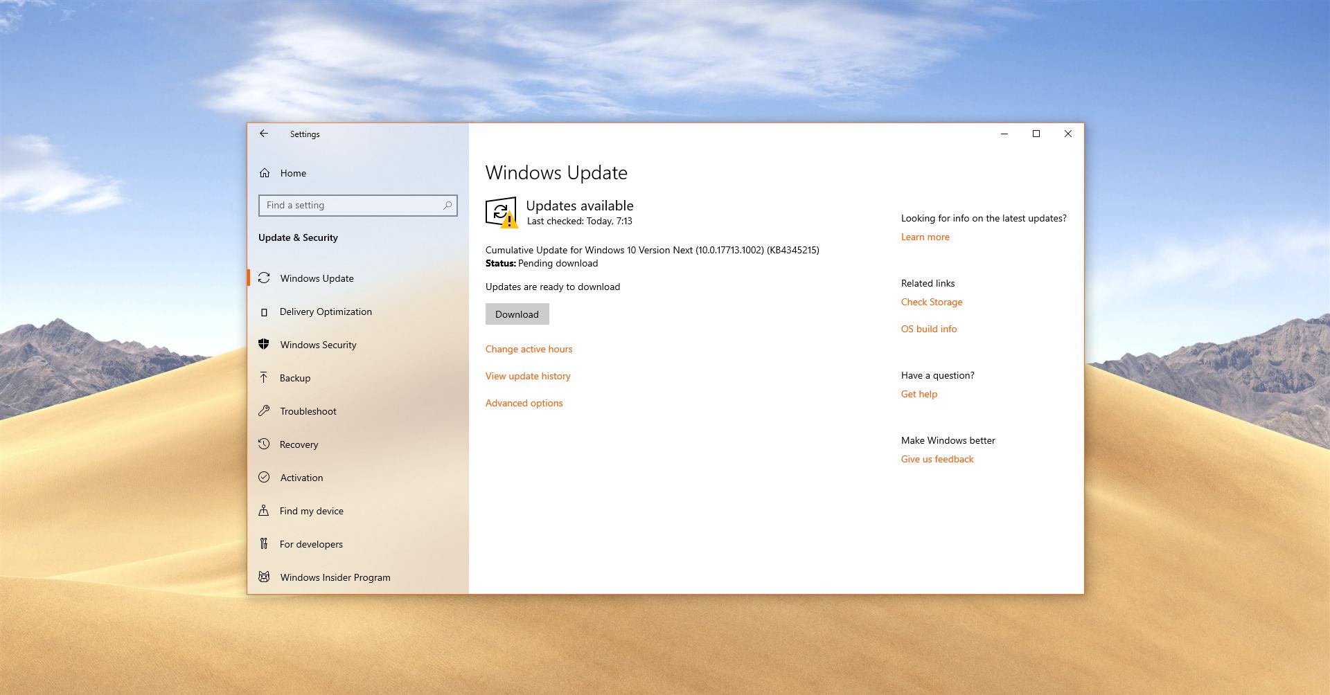Click the Activation checkmark circle icon

(x=264, y=477)
